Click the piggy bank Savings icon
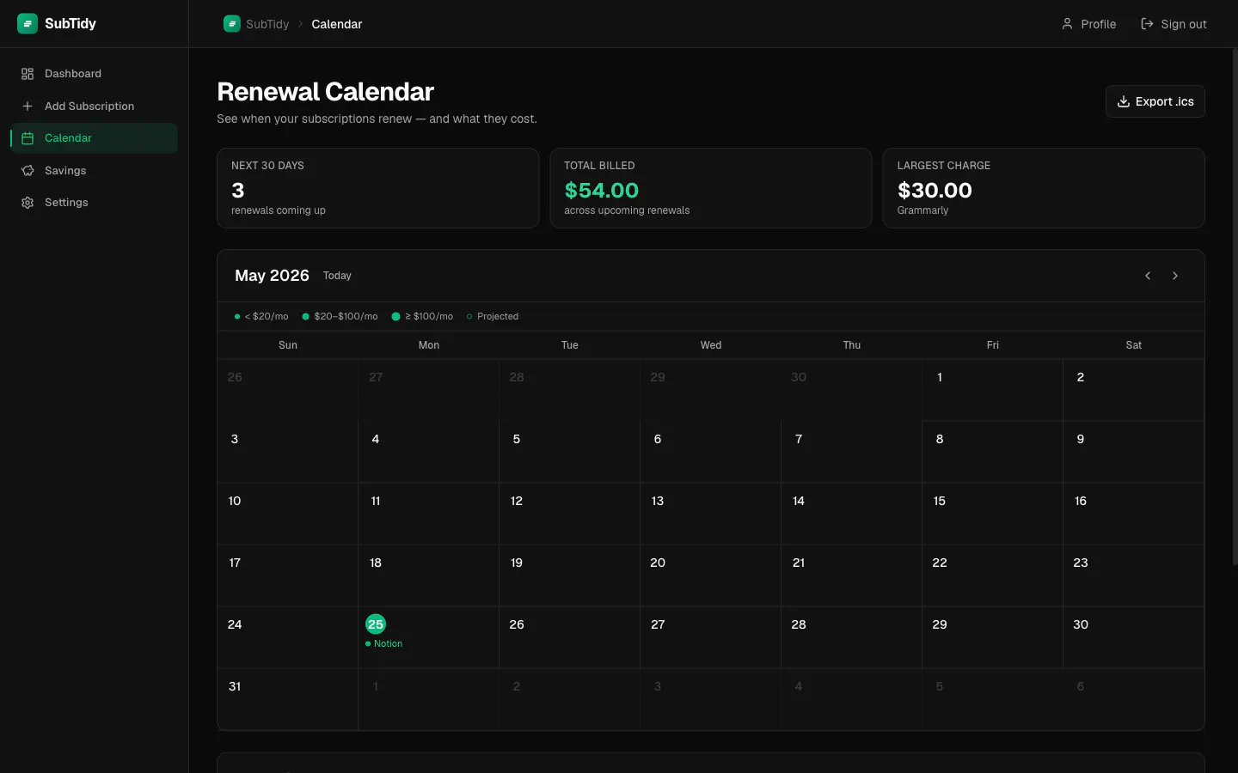The height and width of the screenshot is (773, 1238). 28,170
